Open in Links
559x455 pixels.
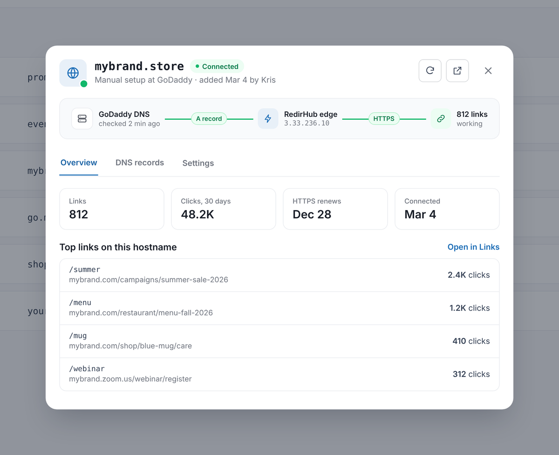(473, 247)
